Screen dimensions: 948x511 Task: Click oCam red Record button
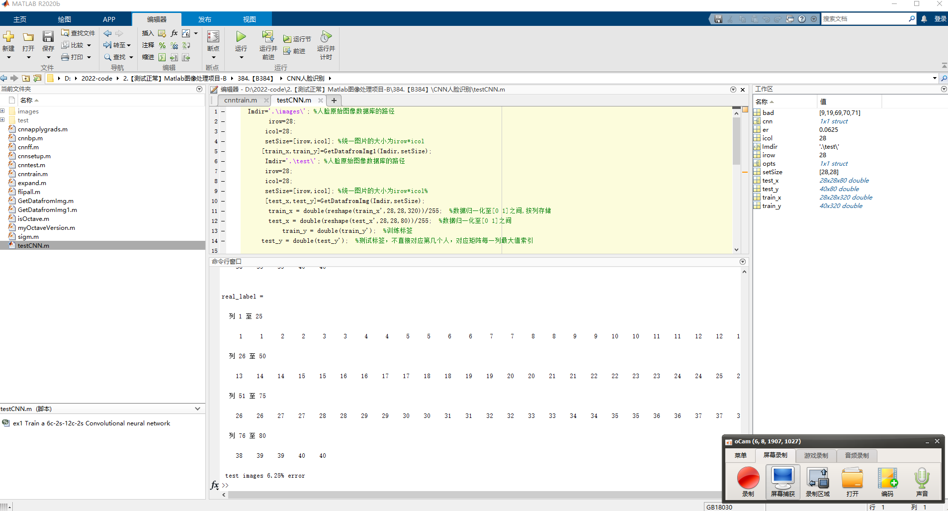coord(748,478)
